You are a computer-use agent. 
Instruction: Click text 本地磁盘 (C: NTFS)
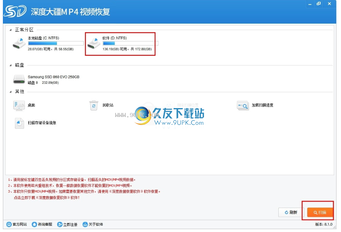[43, 38]
